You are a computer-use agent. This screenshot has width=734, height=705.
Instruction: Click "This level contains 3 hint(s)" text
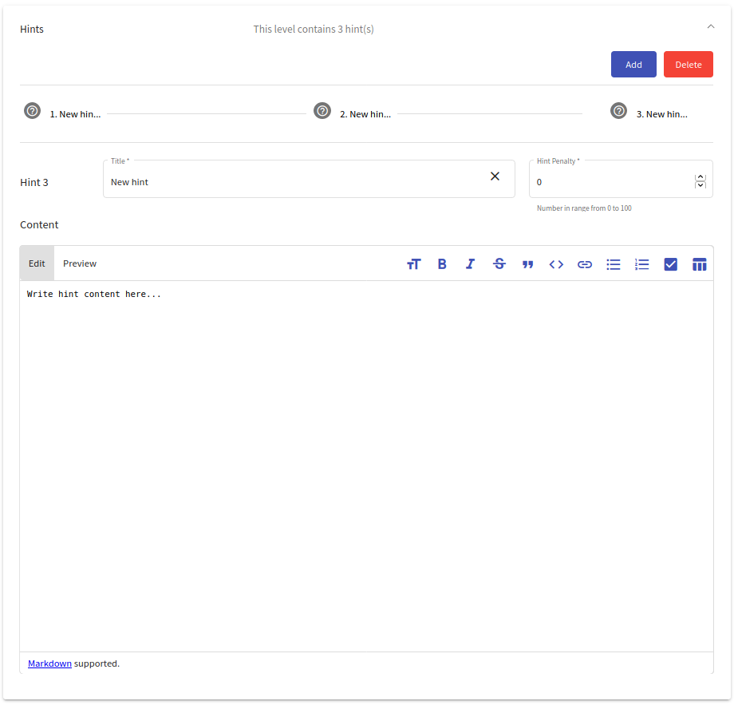click(x=314, y=29)
